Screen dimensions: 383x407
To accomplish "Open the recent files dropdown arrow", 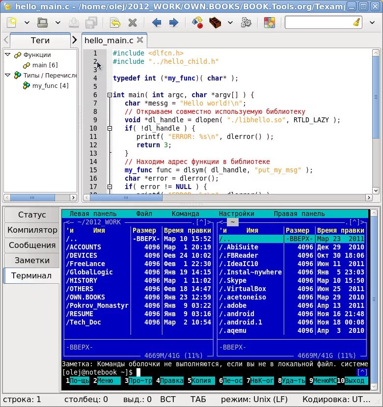I will [x=58, y=23].
